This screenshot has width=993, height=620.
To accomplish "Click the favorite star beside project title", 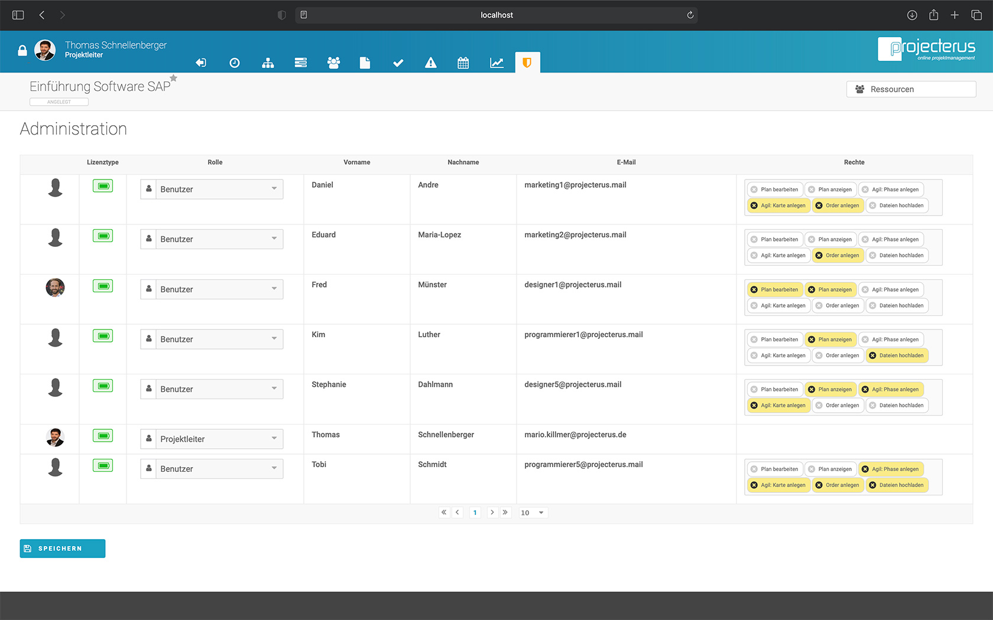I will 173,78.
